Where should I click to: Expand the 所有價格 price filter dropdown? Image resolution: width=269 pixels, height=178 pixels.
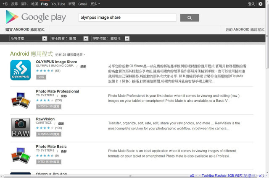(x=28, y=39)
